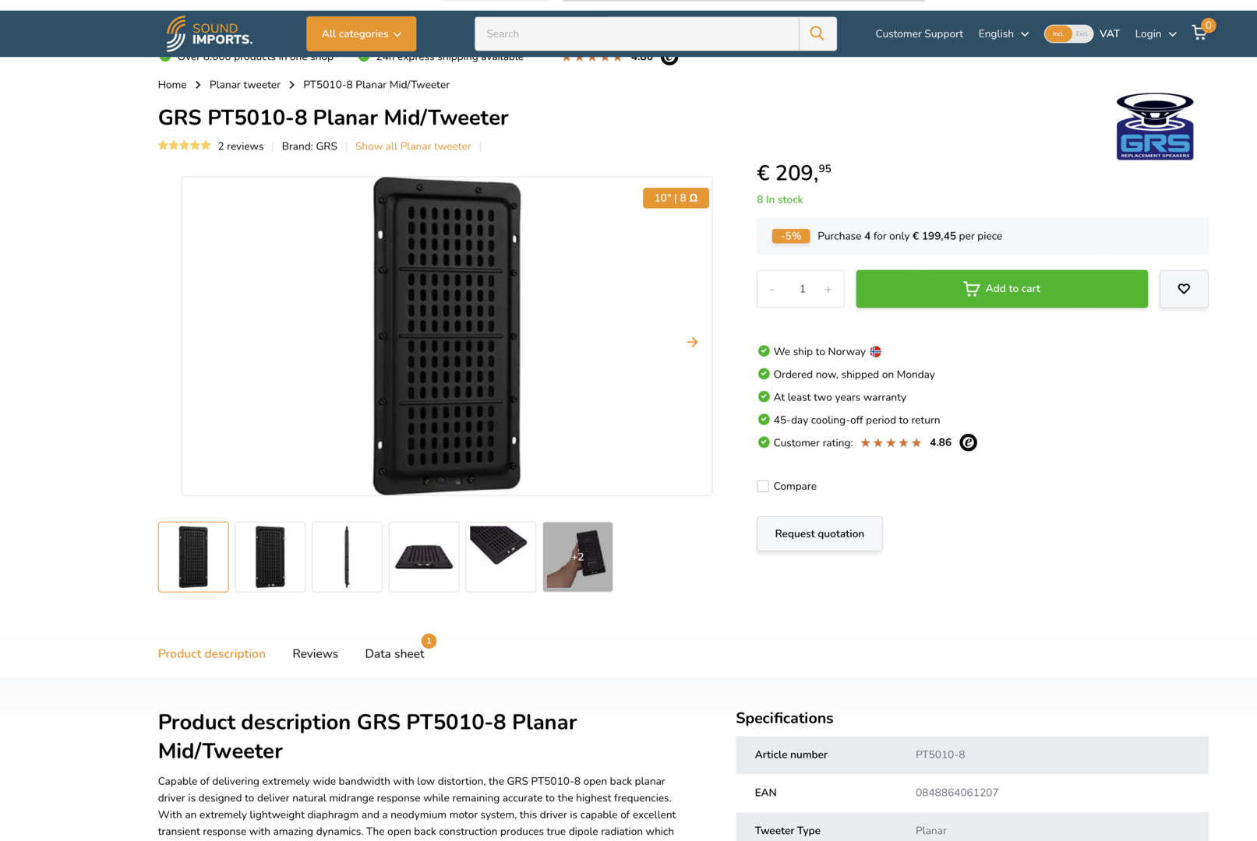Click the search magnifier icon
Image resolution: width=1257 pixels, height=841 pixels.
click(x=817, y=33)
